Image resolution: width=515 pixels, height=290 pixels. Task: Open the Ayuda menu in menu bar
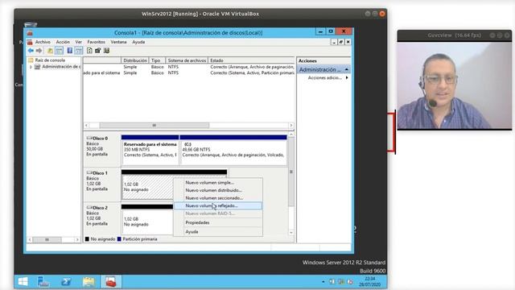pos(138,42)
